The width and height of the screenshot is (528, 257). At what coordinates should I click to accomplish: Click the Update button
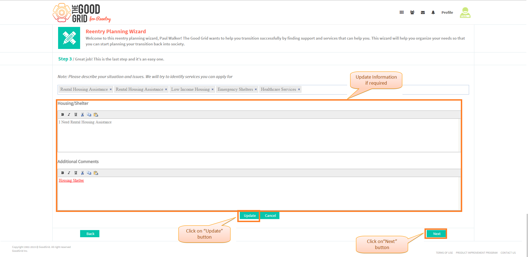pyautogui.click(x=250, y=215)
